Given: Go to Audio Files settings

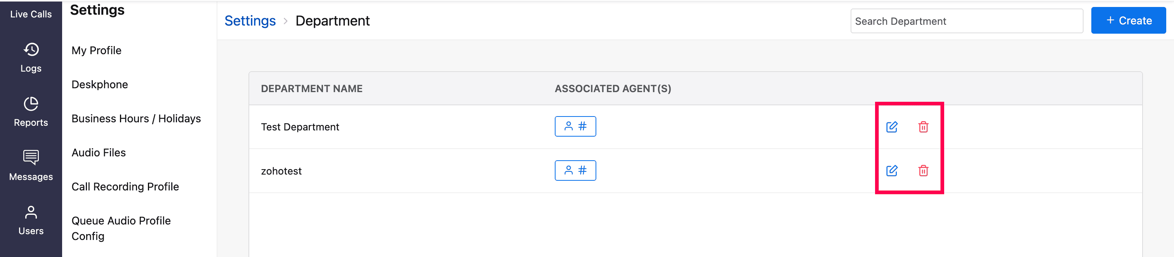Looking at the screenshot, I should tap(99, 152).
